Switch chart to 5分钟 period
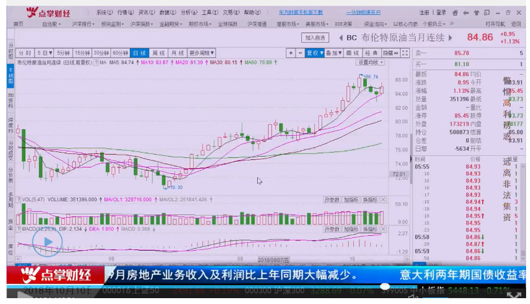Image resolution: width=530 pixels, height=304 pixels. pyautogui.click(x=63, y=53)
